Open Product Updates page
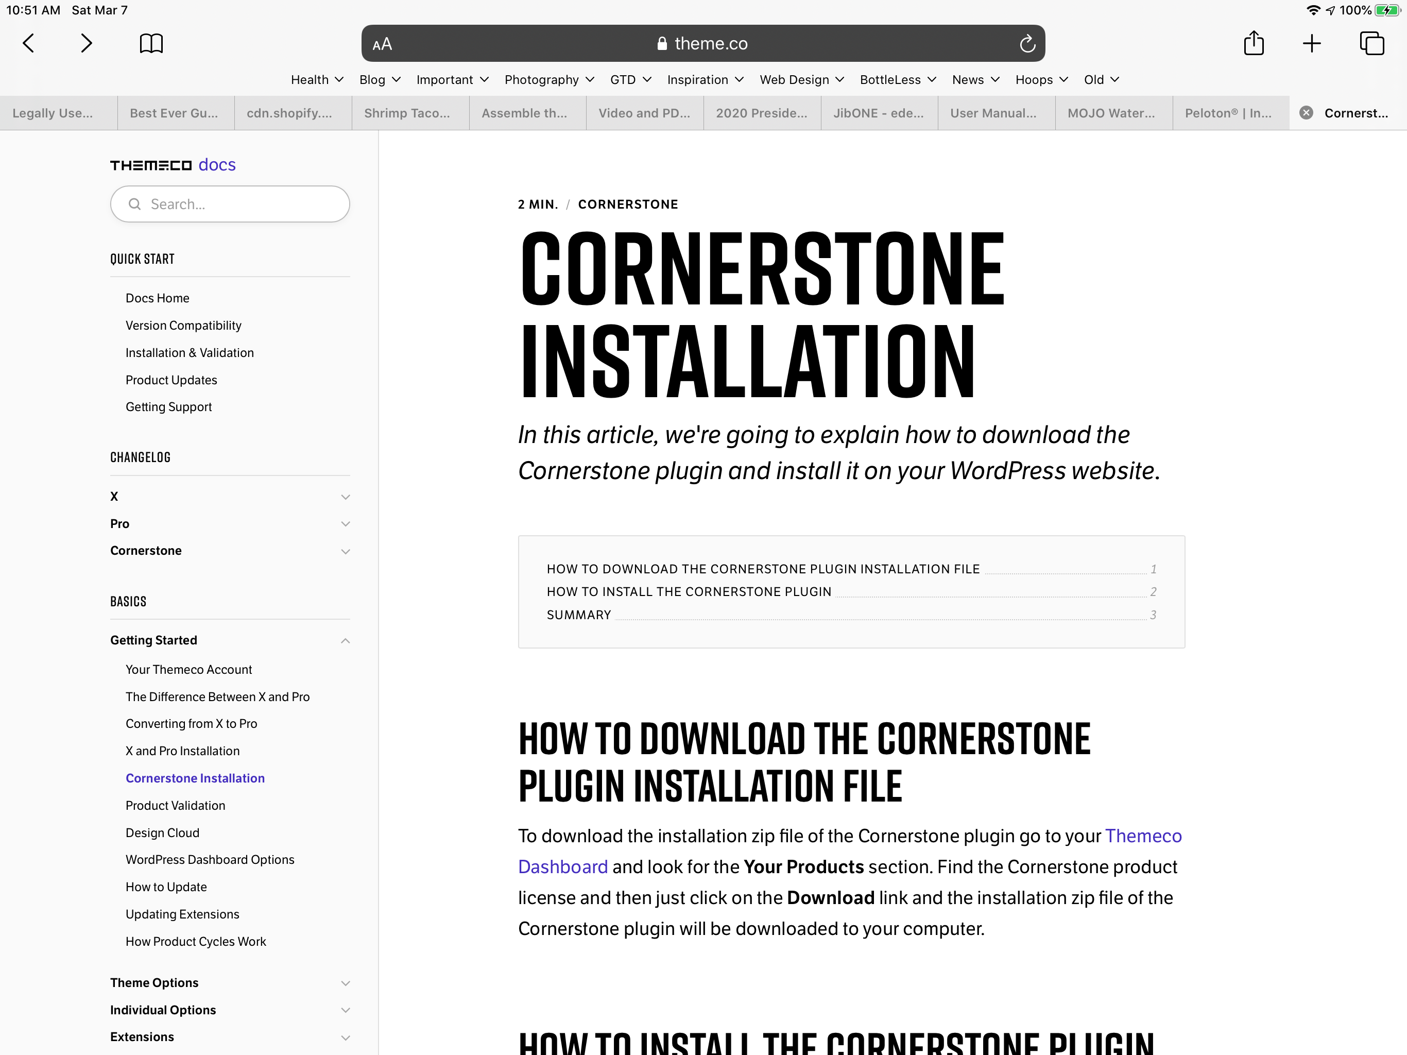The height and width of the screenshot is (1055, 1407). (171, 380)
